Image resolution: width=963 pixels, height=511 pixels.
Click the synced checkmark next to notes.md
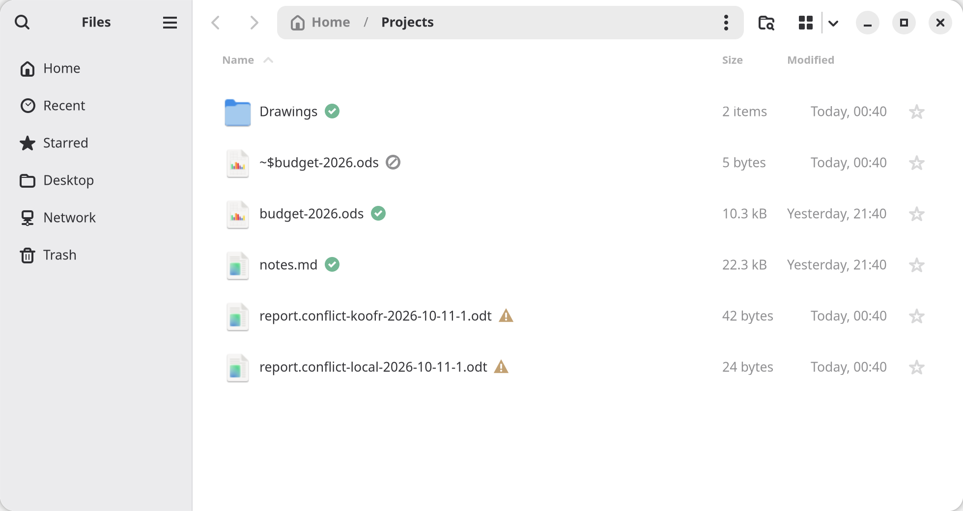332,264
